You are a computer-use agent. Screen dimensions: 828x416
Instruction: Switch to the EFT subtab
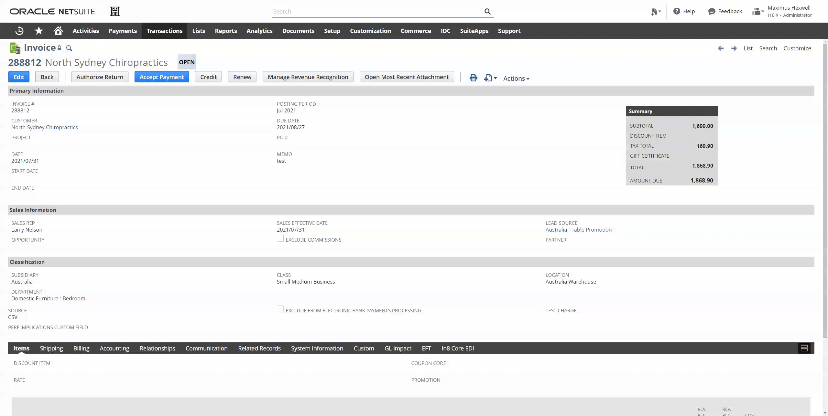pos(426,348)
